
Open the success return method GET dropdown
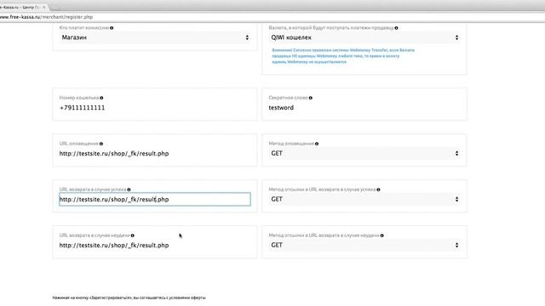point(364,199)
